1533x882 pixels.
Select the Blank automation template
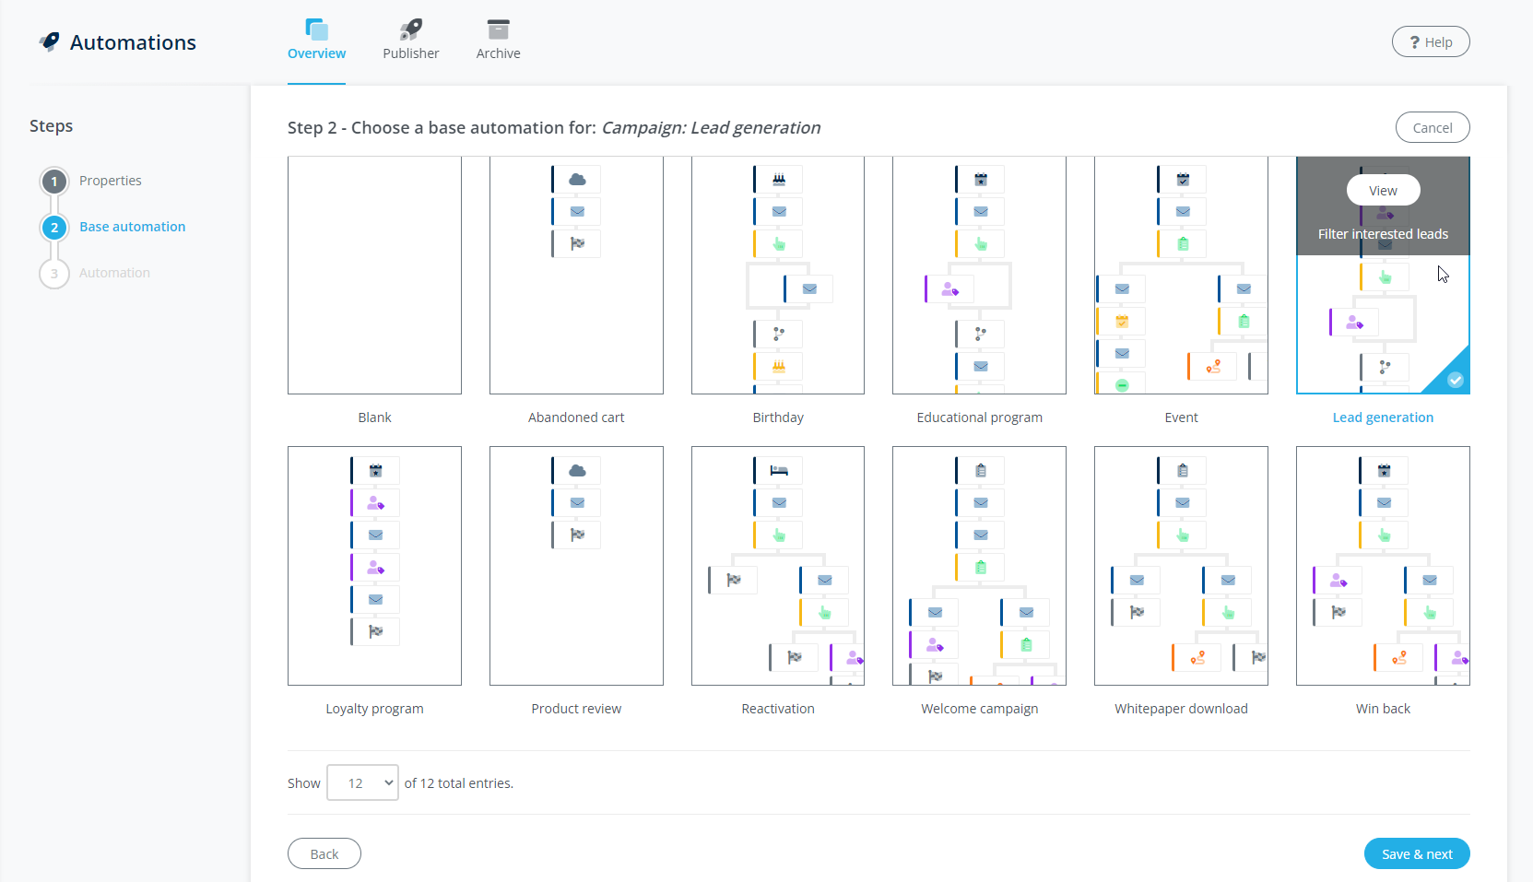click(x=374, y=276)
